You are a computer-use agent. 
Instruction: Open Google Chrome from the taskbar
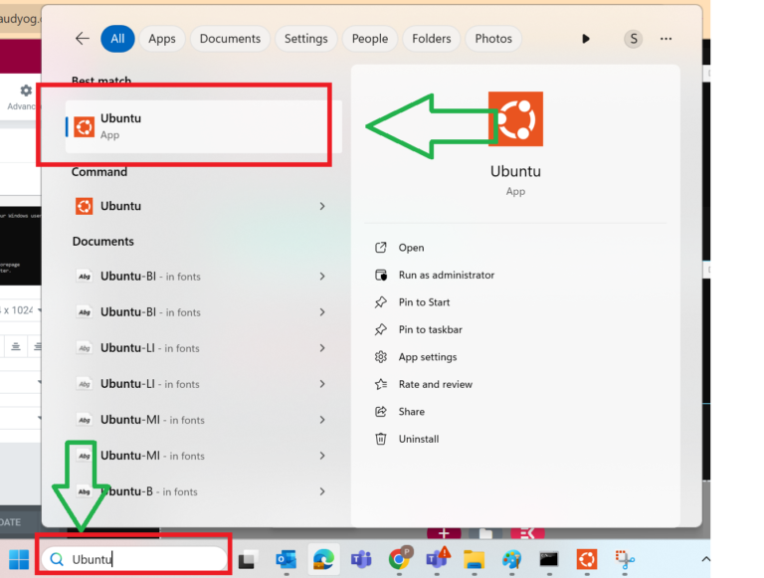tap(400, 559)
